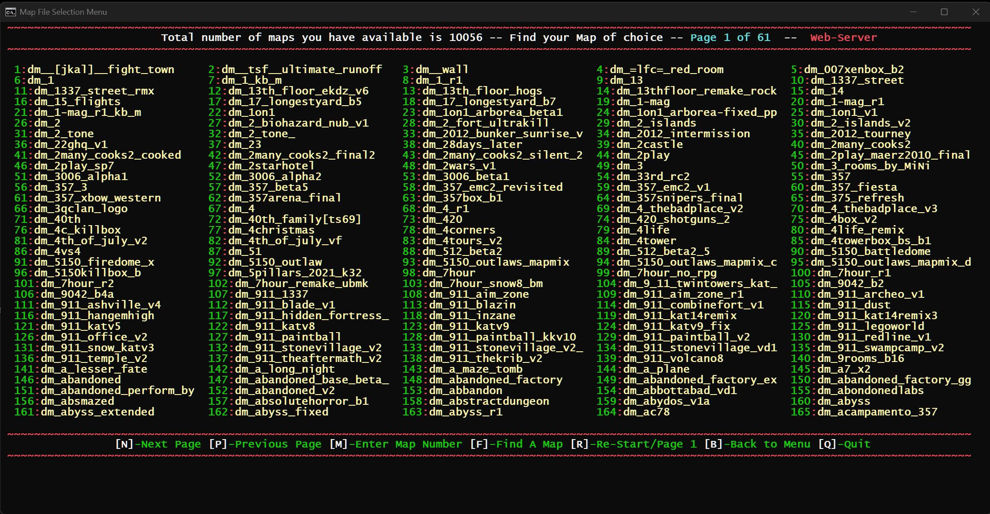990x514 pixels.
Task: Click the Web-Server label in the header
Action: [843, 37]
